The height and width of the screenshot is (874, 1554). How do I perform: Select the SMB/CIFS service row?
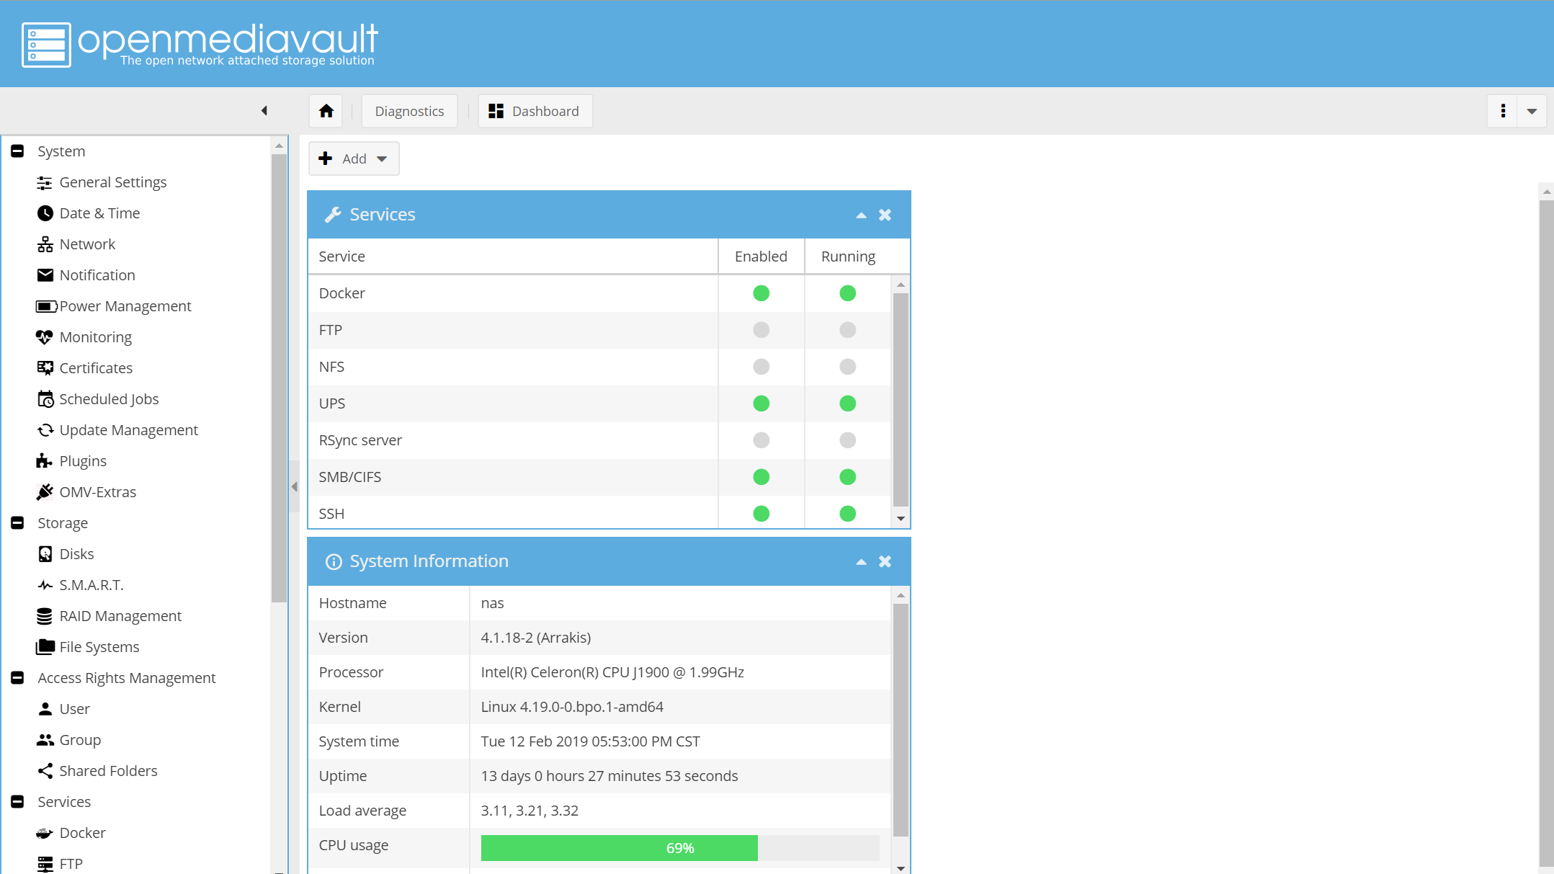pos(599,477)
